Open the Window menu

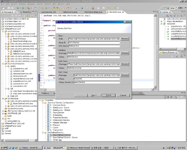tap(61, 4)
